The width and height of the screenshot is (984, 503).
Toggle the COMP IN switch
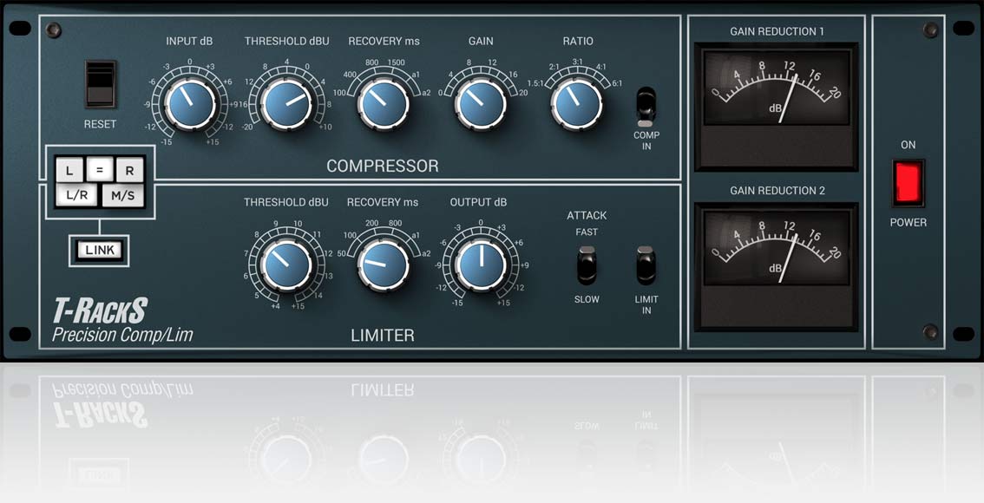[x=645, y=104]
